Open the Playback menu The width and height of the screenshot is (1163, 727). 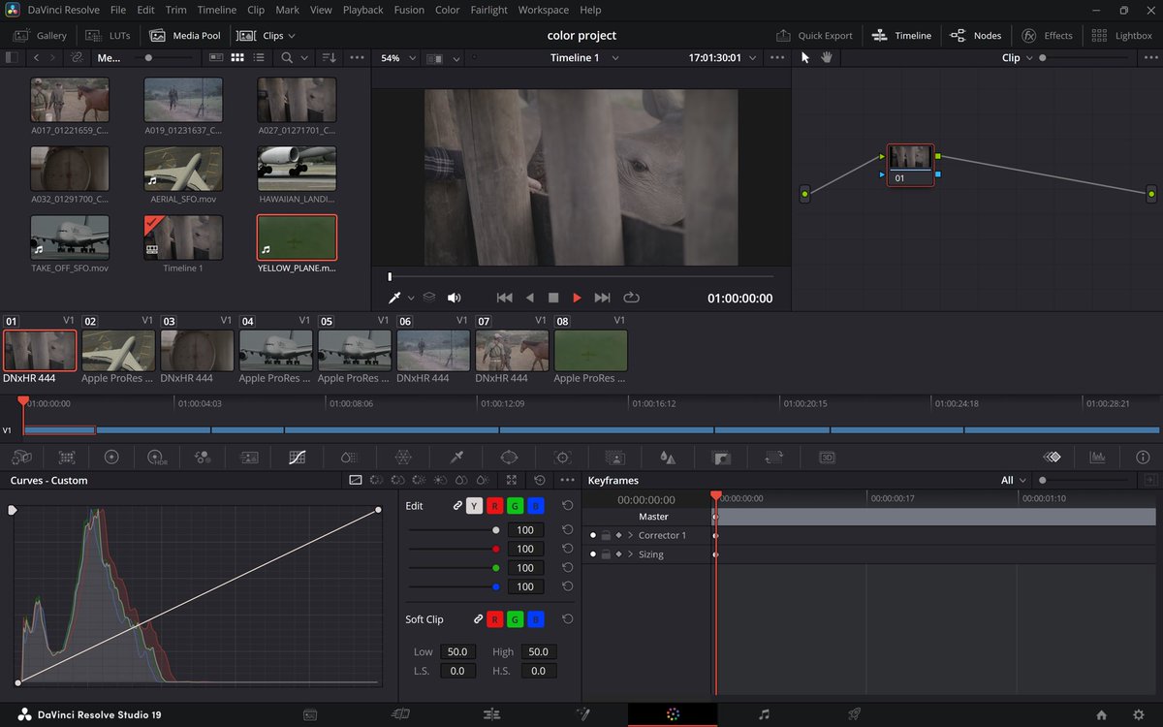click(x=362, y=10)
